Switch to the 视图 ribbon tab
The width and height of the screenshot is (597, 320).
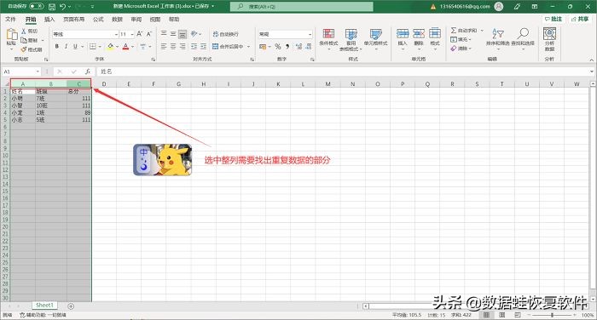[x=155, y=19]
